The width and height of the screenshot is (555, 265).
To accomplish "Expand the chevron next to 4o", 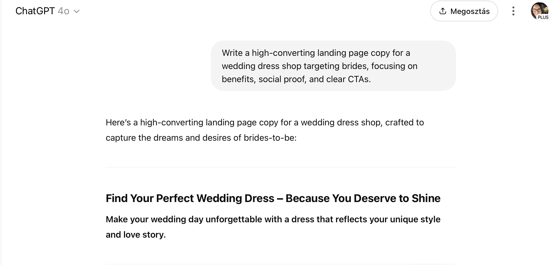I will (77, 11).
